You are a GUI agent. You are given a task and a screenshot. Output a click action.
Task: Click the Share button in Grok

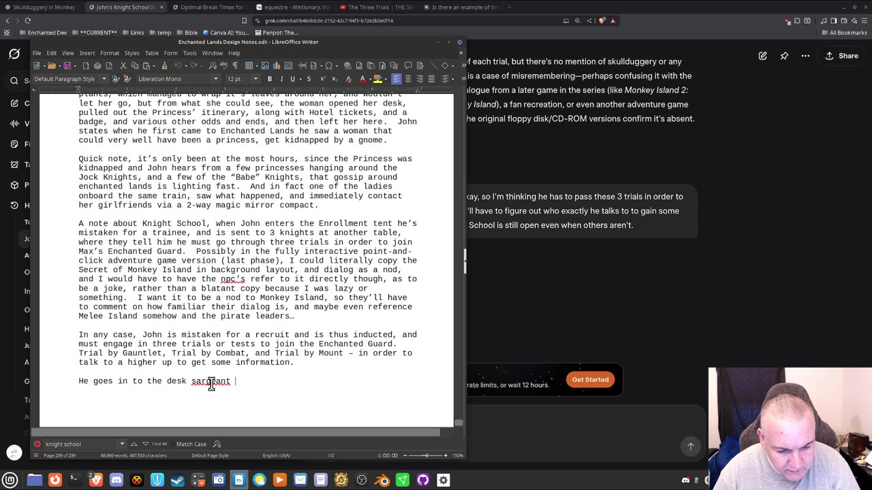coord(841,56)
